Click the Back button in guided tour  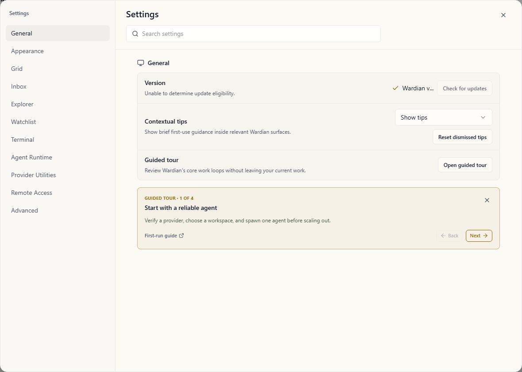pos(449,236)
